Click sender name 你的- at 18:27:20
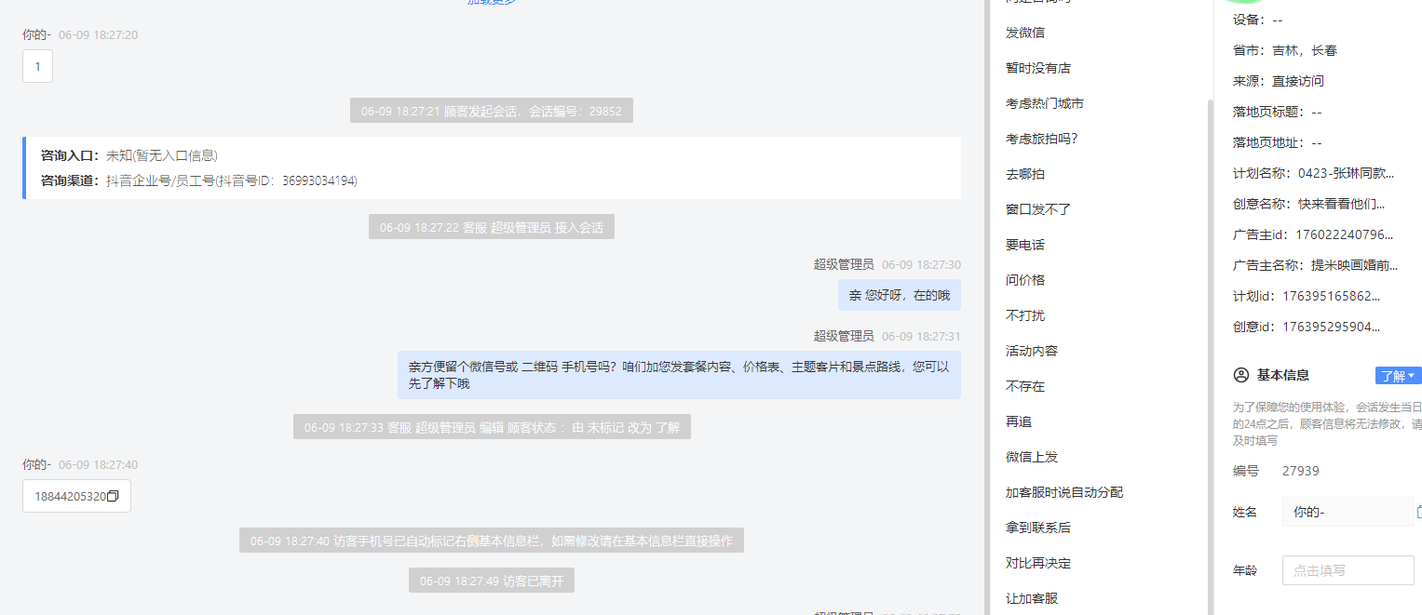The width and height of the screenshot is (1422, 615). tap(36, 34)
